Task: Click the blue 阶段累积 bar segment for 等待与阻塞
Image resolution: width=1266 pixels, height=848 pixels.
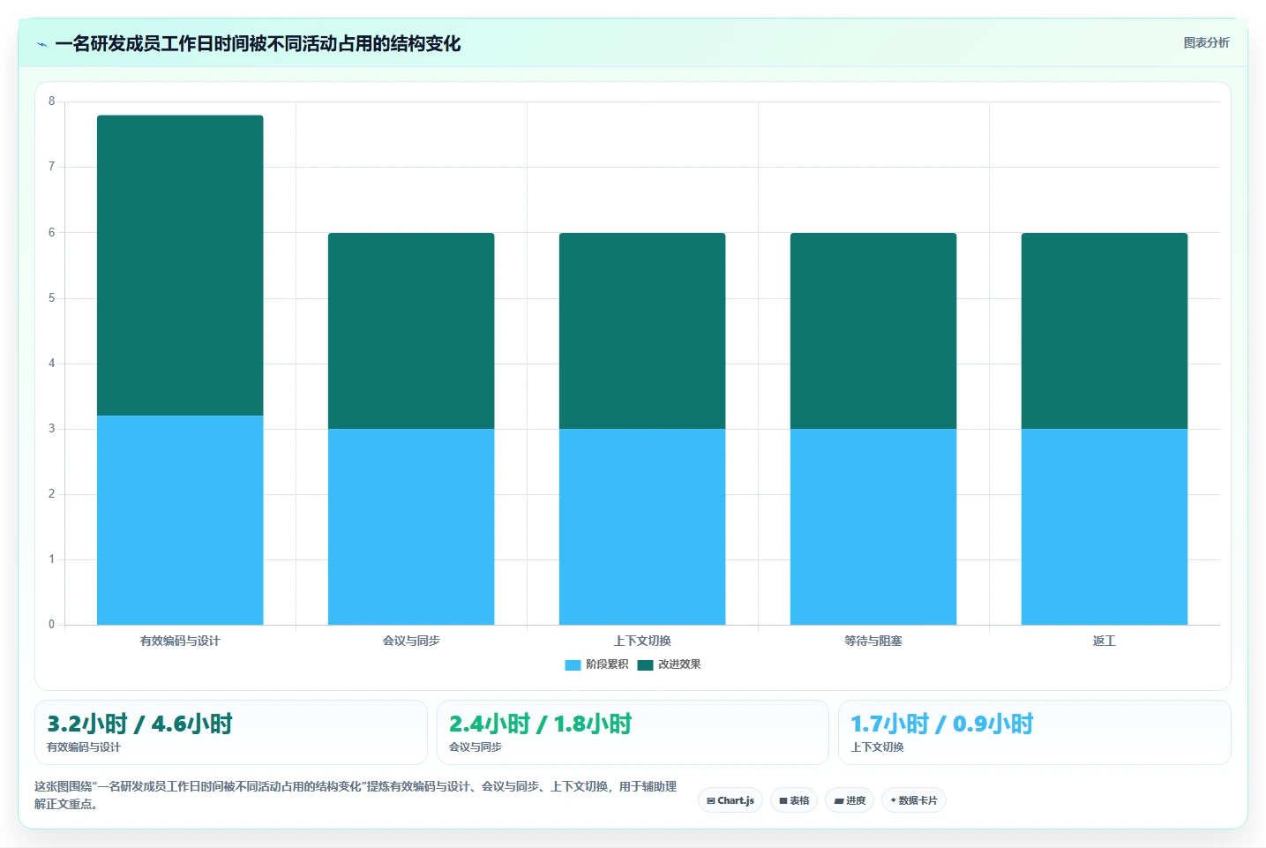Action: 873,527
